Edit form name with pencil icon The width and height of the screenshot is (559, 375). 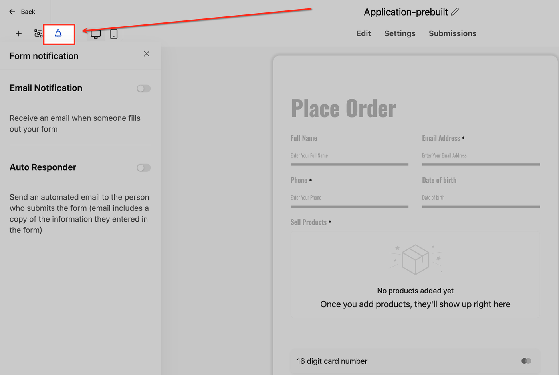click(455, 12)
